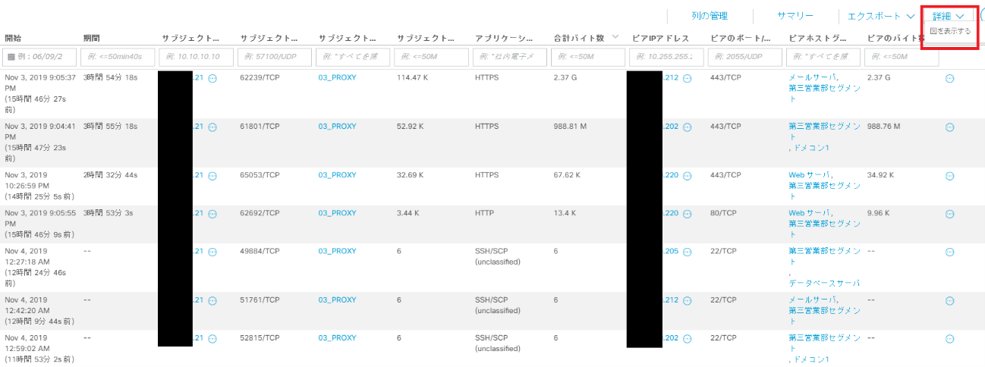Open far-right actions icon on the 2.37 G row

(949, 78)
